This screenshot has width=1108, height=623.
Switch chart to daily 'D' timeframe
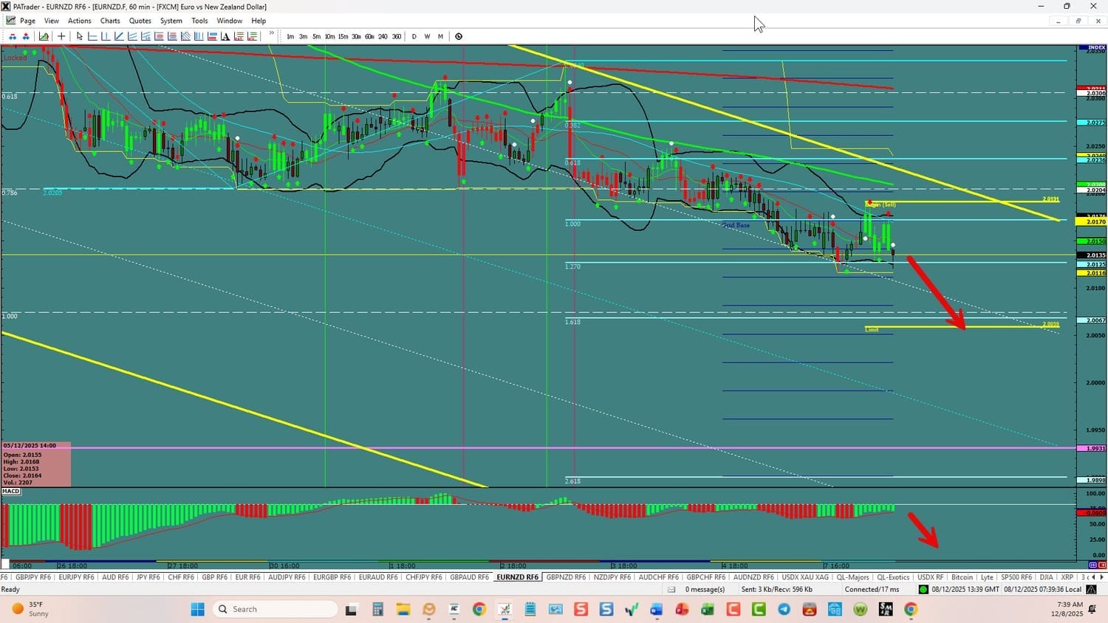[414, 36]
